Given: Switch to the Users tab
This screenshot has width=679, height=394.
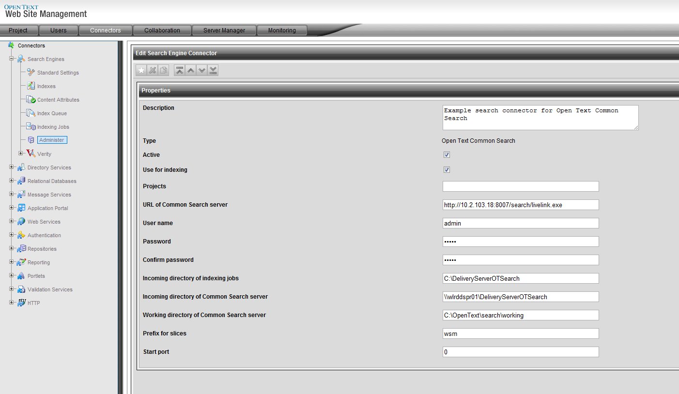Looking at the screenshot, I should [x=59, y=30].
